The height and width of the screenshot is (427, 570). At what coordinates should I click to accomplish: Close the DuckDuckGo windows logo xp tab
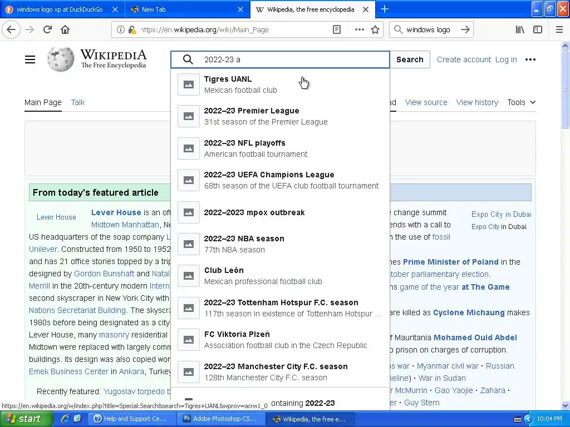pos(115,9)
